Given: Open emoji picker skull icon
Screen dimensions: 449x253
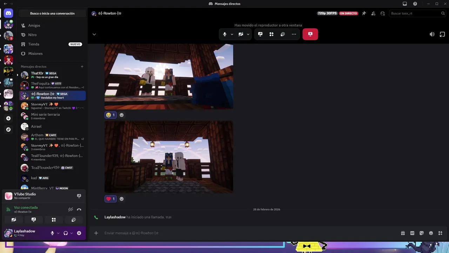Looking at the screenshot, I should click(431, 233).
